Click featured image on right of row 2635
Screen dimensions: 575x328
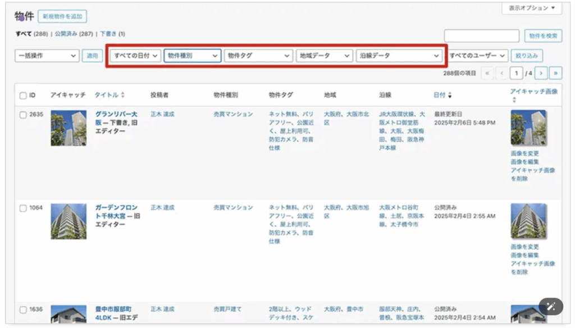pyautogui.click(x=528, y=128)
